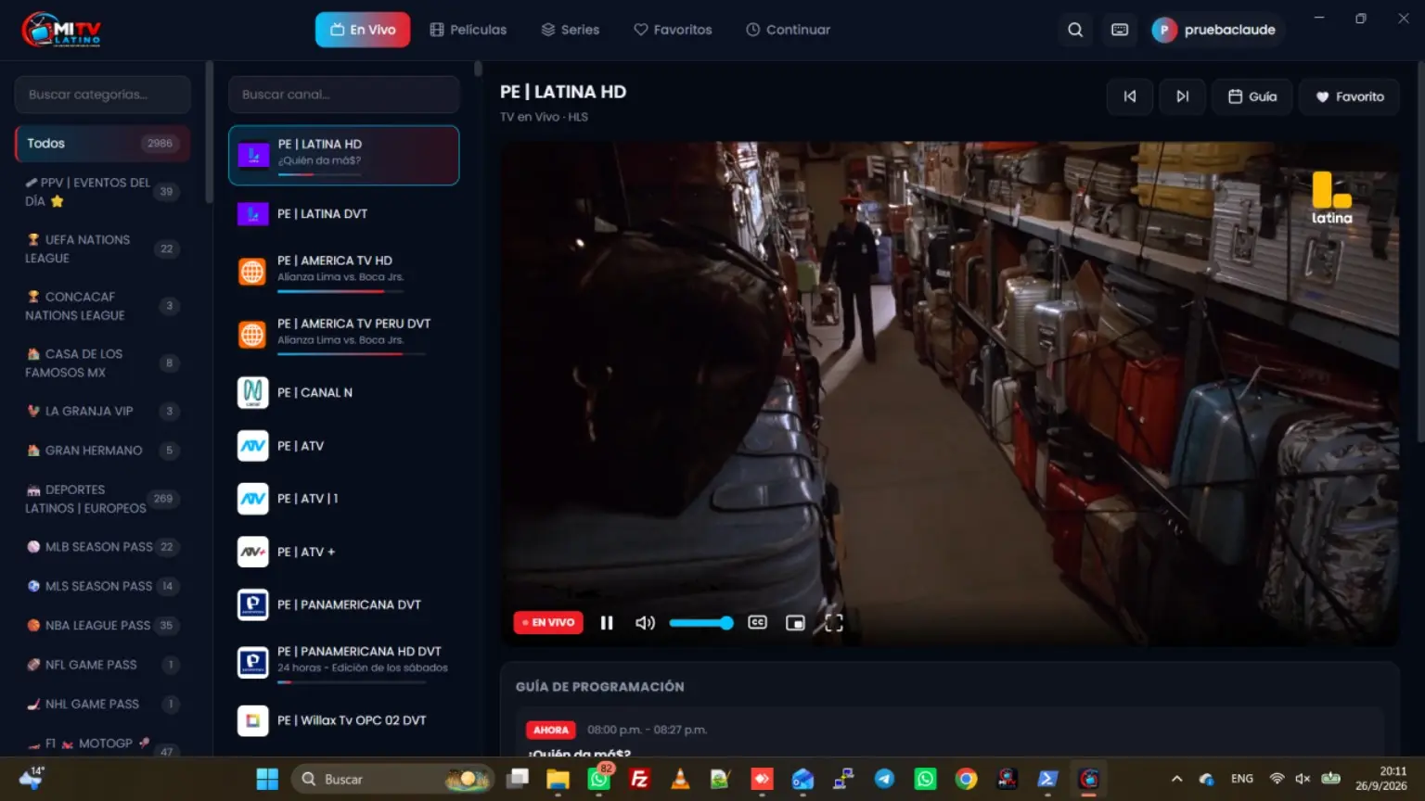The height and width of the screenshot is (801, 1425).
Task: Enter fullscreen video mode
Action: point(834,623)
